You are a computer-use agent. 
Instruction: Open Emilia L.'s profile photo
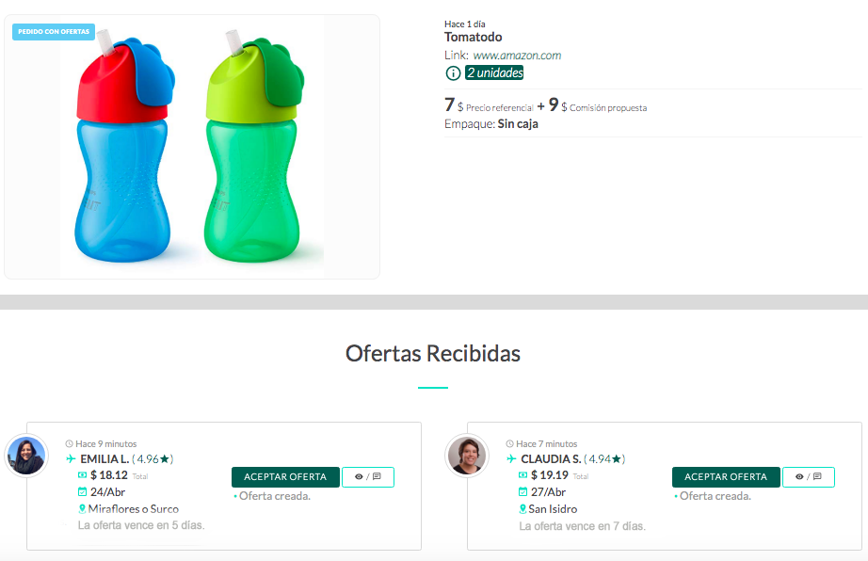(x=26, y=456)
